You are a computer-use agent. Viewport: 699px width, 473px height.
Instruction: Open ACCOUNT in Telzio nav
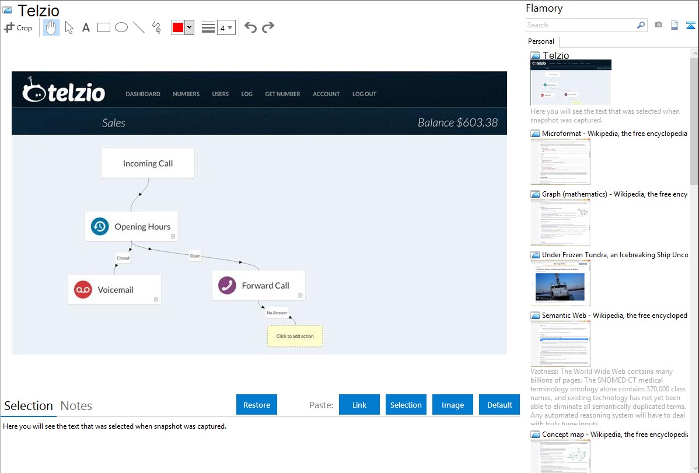[326, 94]
